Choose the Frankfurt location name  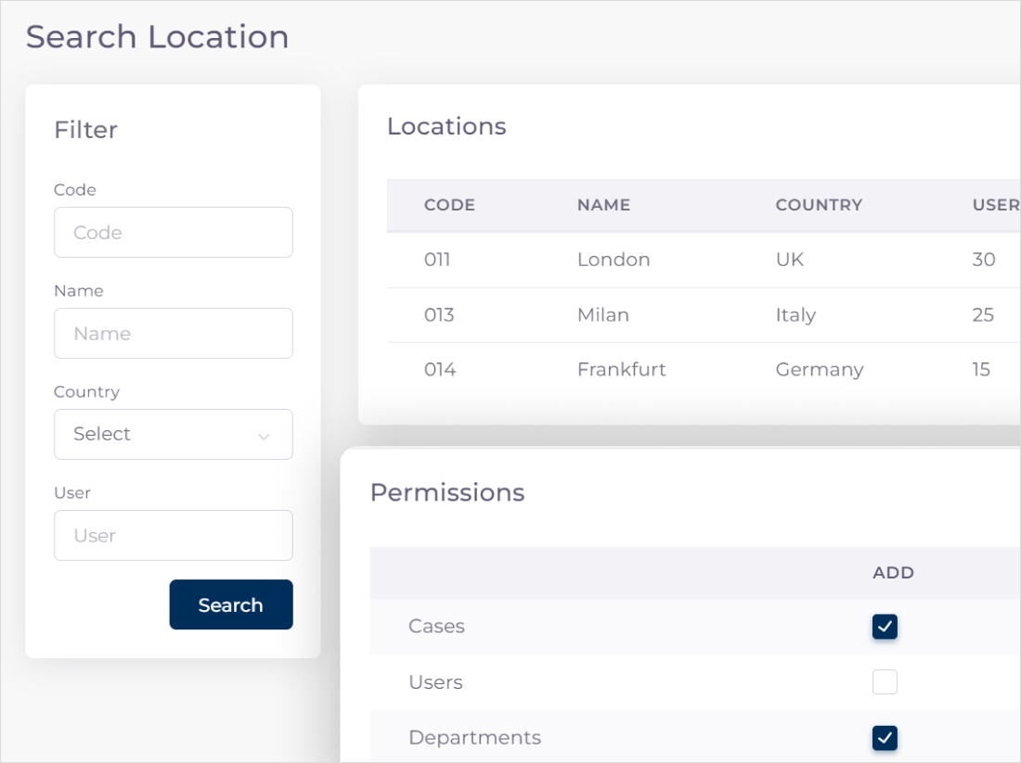(x=621, y=370)
